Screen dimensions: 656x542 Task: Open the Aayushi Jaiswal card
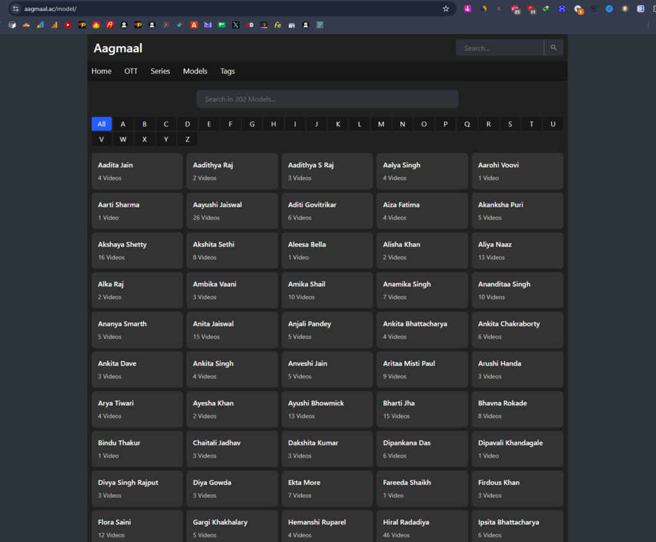[x=232, y=211]
